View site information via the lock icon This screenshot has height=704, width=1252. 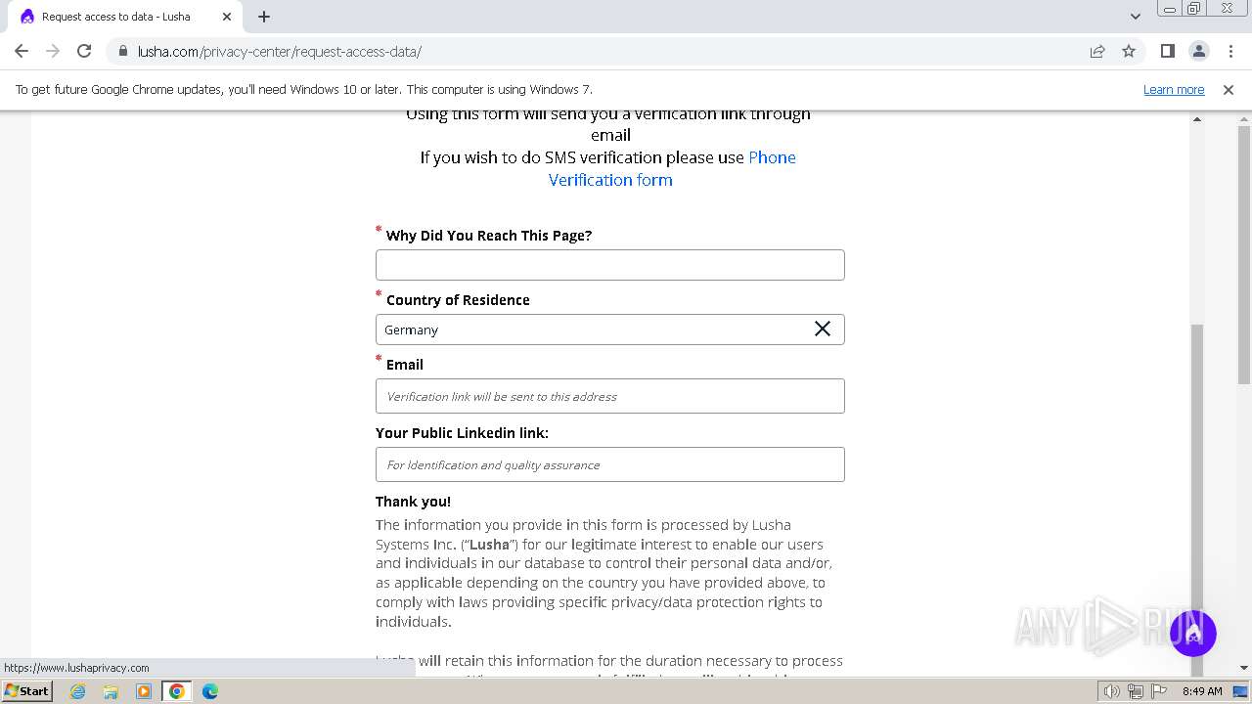[122, 51]
